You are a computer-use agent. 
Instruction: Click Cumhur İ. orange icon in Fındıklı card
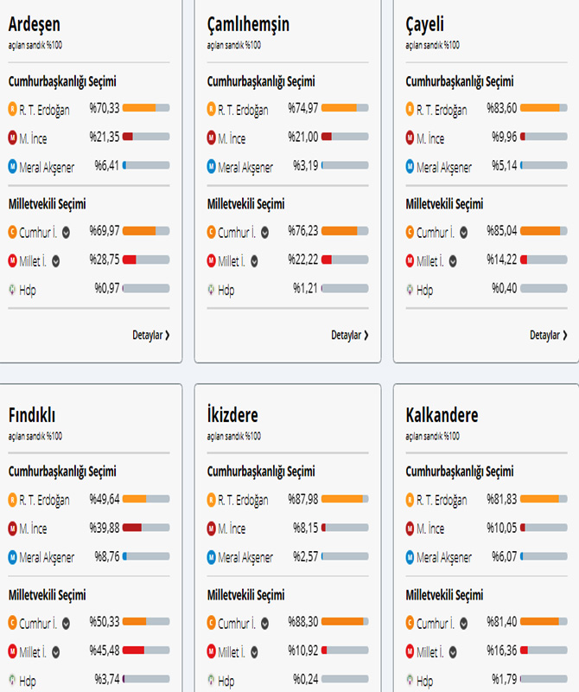click(13, 622)
